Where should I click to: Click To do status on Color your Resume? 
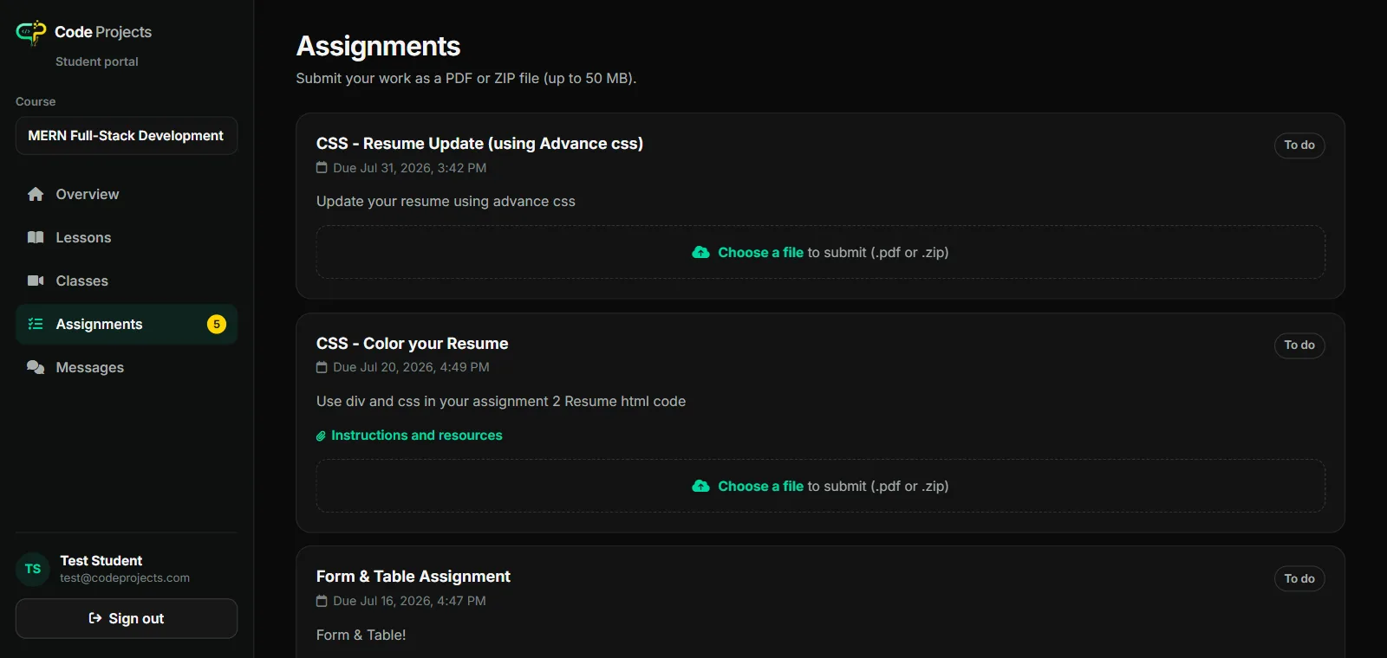(1299, 345)
